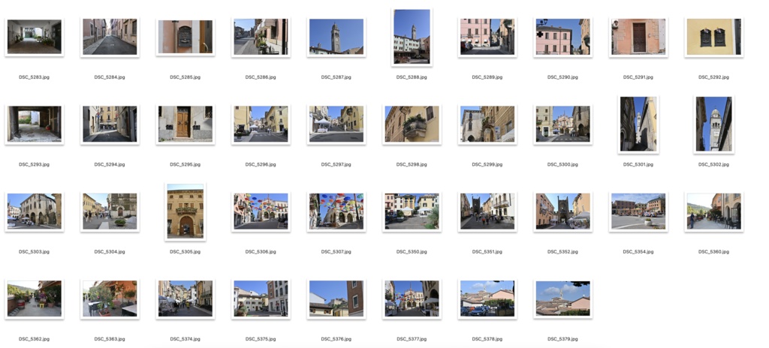Choose the DSC_5289.jpg pink building photo
The image size is (769, 348).
click(487, 37)
